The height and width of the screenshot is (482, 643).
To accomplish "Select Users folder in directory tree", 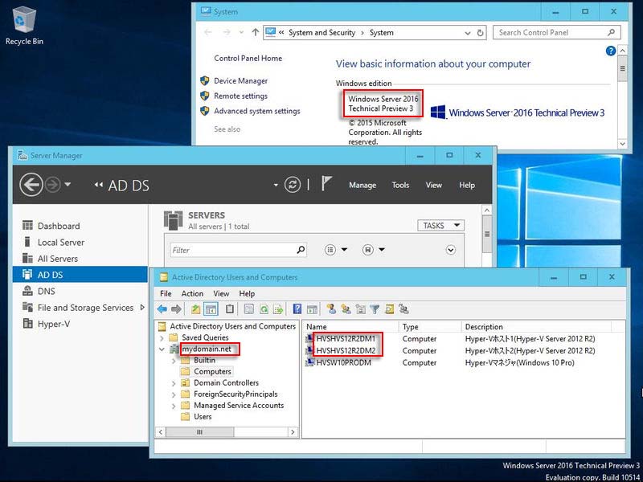I will click(203, 416).
